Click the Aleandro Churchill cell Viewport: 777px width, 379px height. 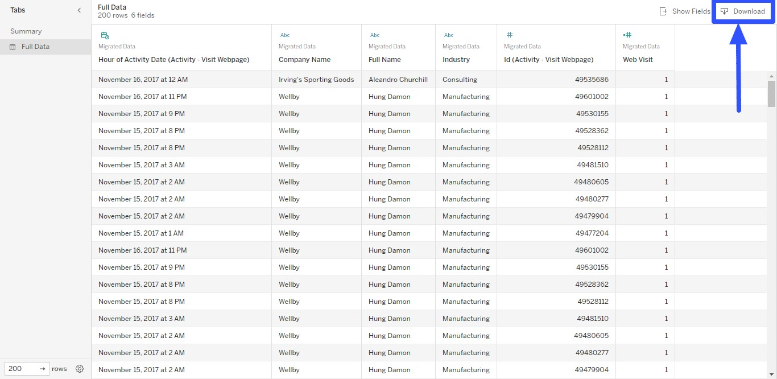pos(399,80)
